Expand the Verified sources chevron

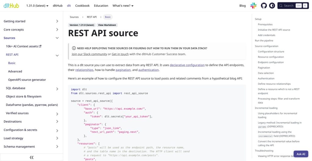(x=57, y=114)
